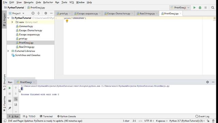Open the 4 spaces indent selector
Screen dimensions: 218x123
pos(161,121)
